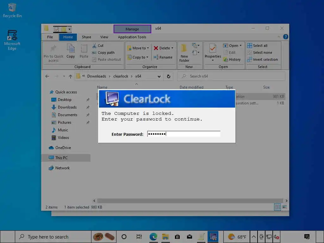Click the taskbar search box
Viewport: 324px width, 243px height.
coord(53,237)
